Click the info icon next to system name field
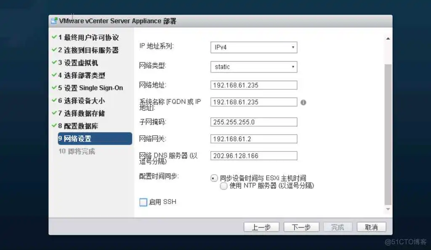The height and width of the screenshot is (250, 431). (x=303, y=102)
